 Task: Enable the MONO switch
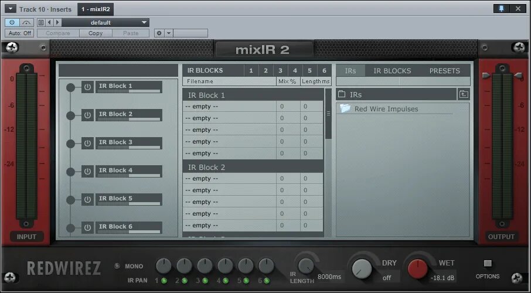point(117,266)
